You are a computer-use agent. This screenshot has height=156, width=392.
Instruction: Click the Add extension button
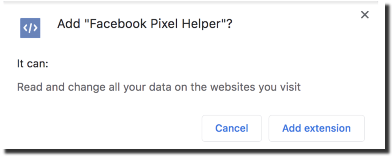point(317,128)
